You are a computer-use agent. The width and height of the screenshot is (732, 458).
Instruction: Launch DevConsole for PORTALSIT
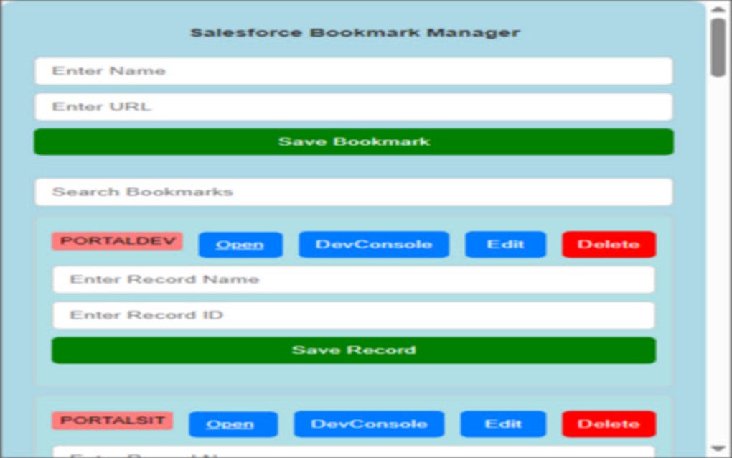pyautogui.click(x=368, y=424)
